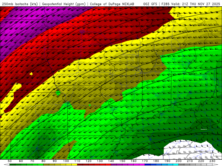Select the cyan swatch just before 200

coord(176,165)
